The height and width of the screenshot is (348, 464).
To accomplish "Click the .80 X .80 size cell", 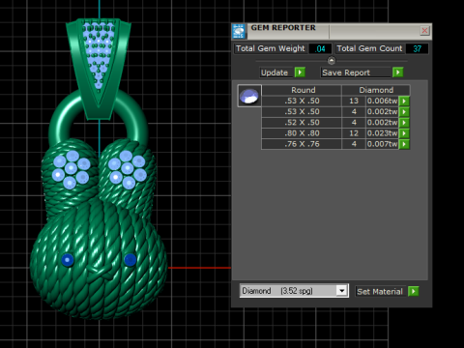I will tap(302, 133).
